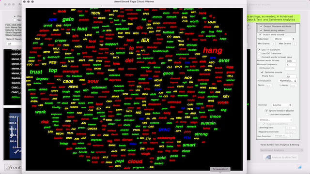
Task: Zoom the Tags Cloud Viewer window
Action: tap(32, 1)
